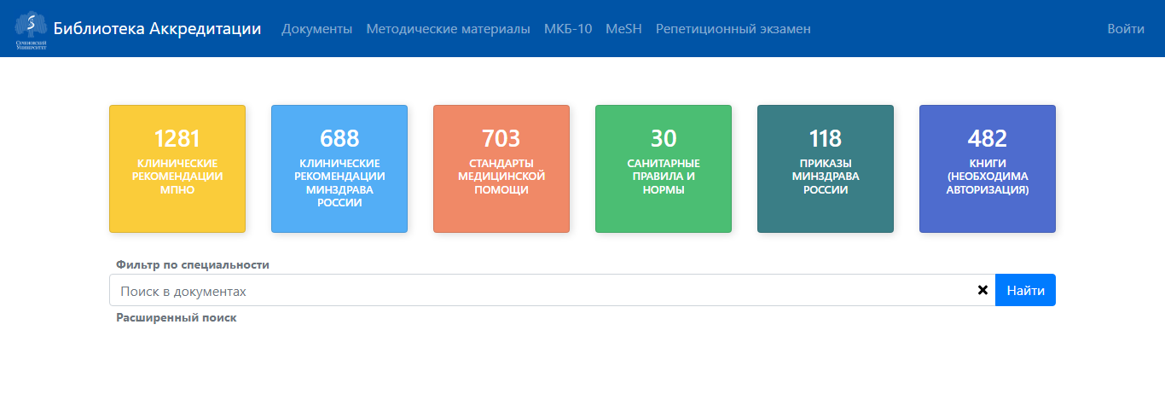Open the 703 Стандарты медицинской помощи card
Image resolution: width=1165 pixels, height=394 pixels.
501,169
